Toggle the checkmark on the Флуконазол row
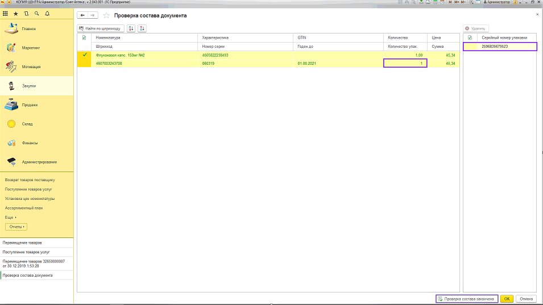 pos(85,55)
